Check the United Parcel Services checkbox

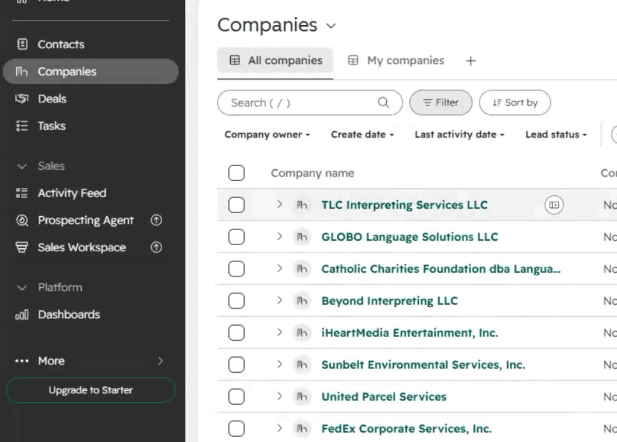tap(236, 397)
